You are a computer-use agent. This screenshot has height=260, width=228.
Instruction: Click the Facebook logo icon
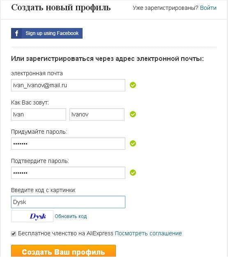point(16,33)
